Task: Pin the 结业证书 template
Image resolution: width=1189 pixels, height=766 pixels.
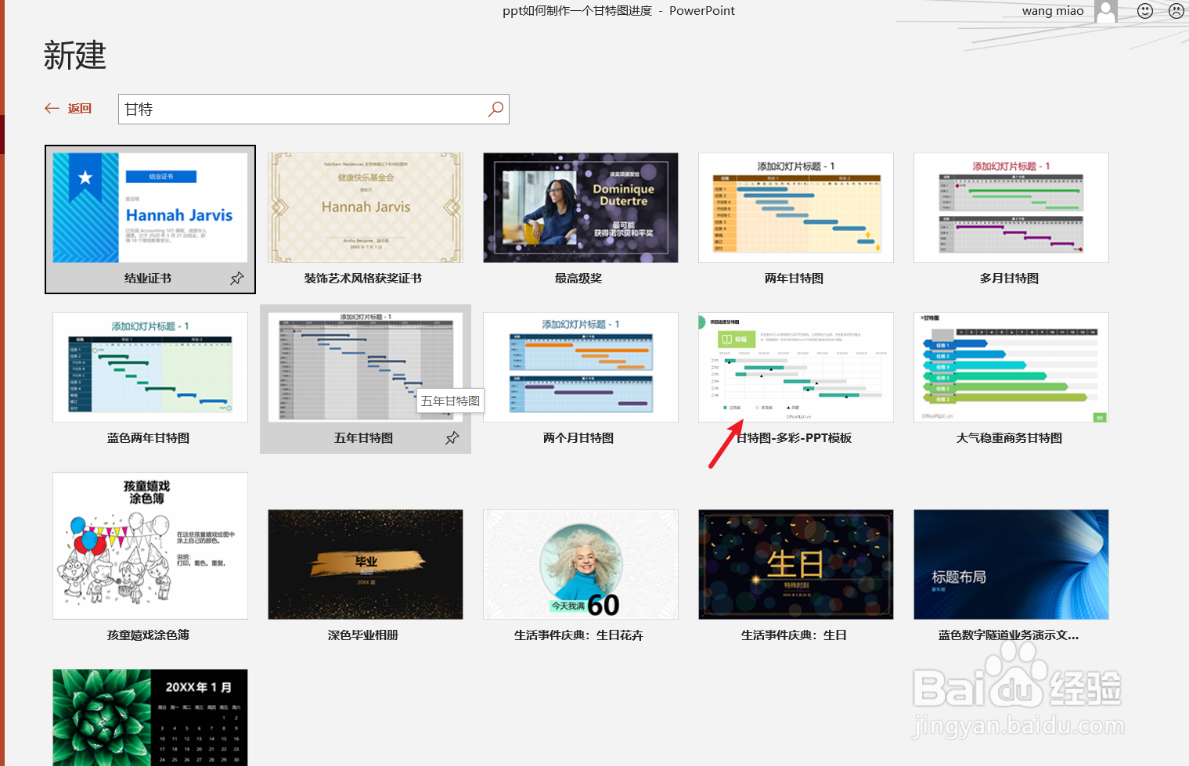Action: click(237, 279)
